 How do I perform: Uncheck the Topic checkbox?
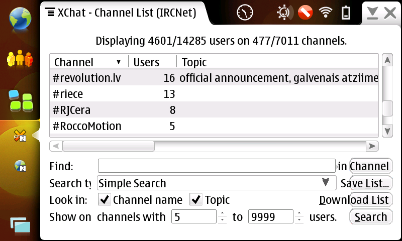click(196, 200)
